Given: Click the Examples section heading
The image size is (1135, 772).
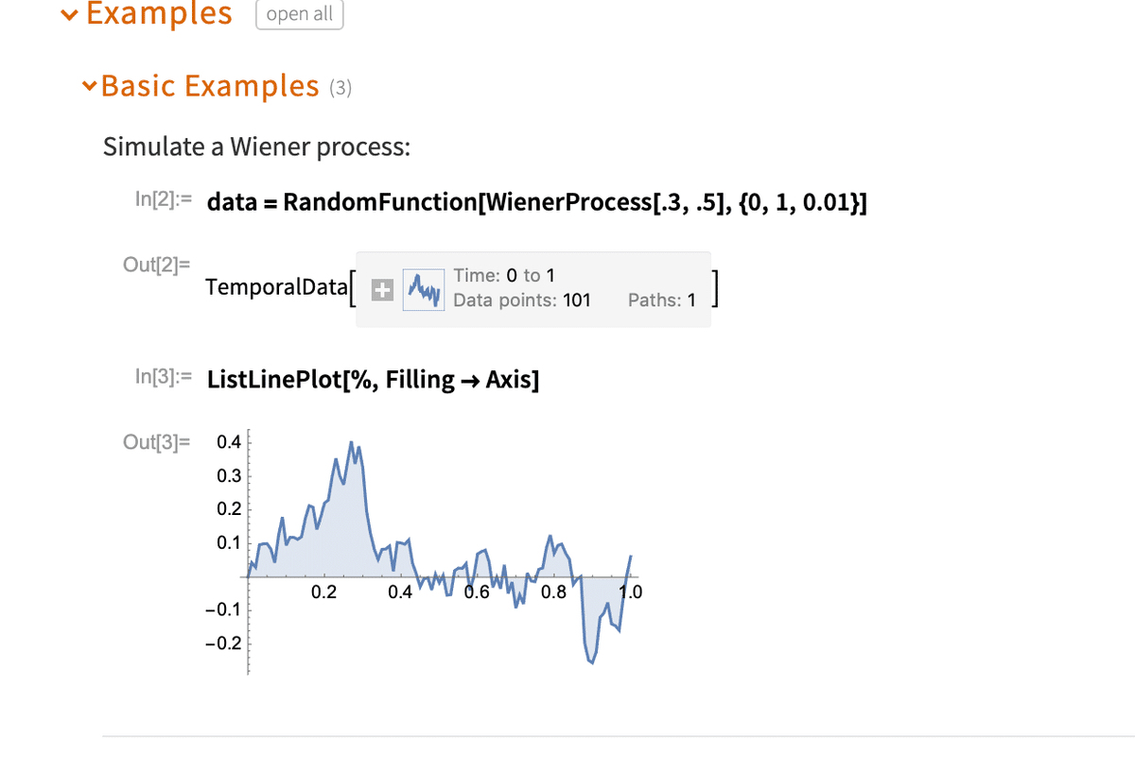Looking at the screenshot, I should click(159, 14).
